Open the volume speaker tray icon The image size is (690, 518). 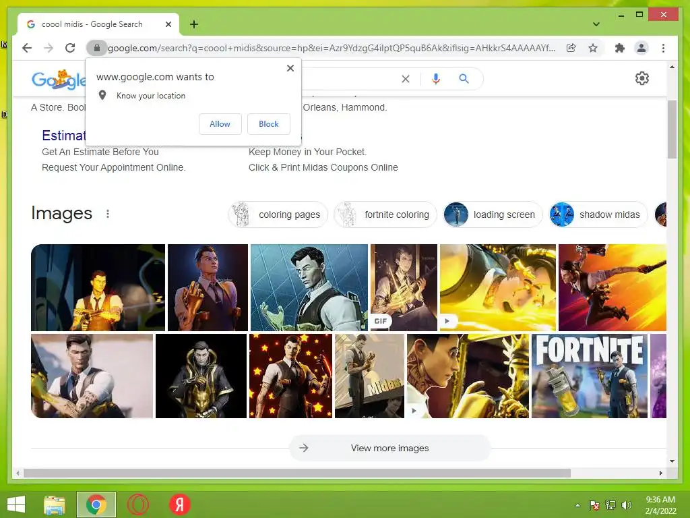[627, 505]
